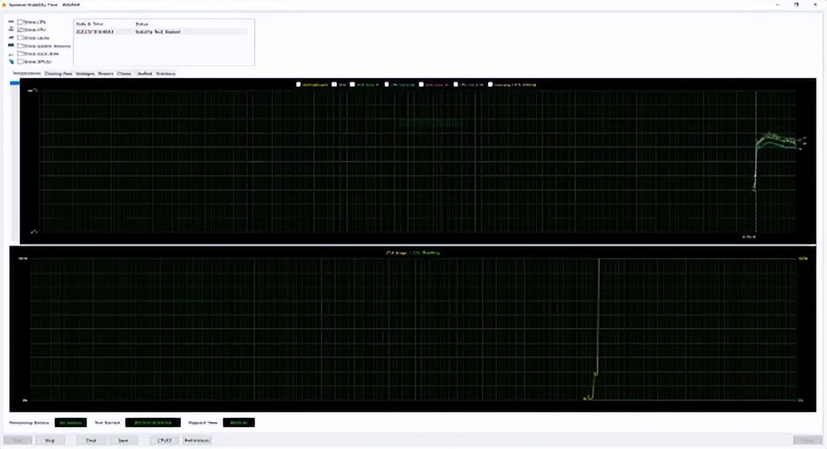Click the icon beside Stress FPU
Image resolution: width=827 pixels, height=449 pixels.
pyautogui.click(x=11, y=30)
